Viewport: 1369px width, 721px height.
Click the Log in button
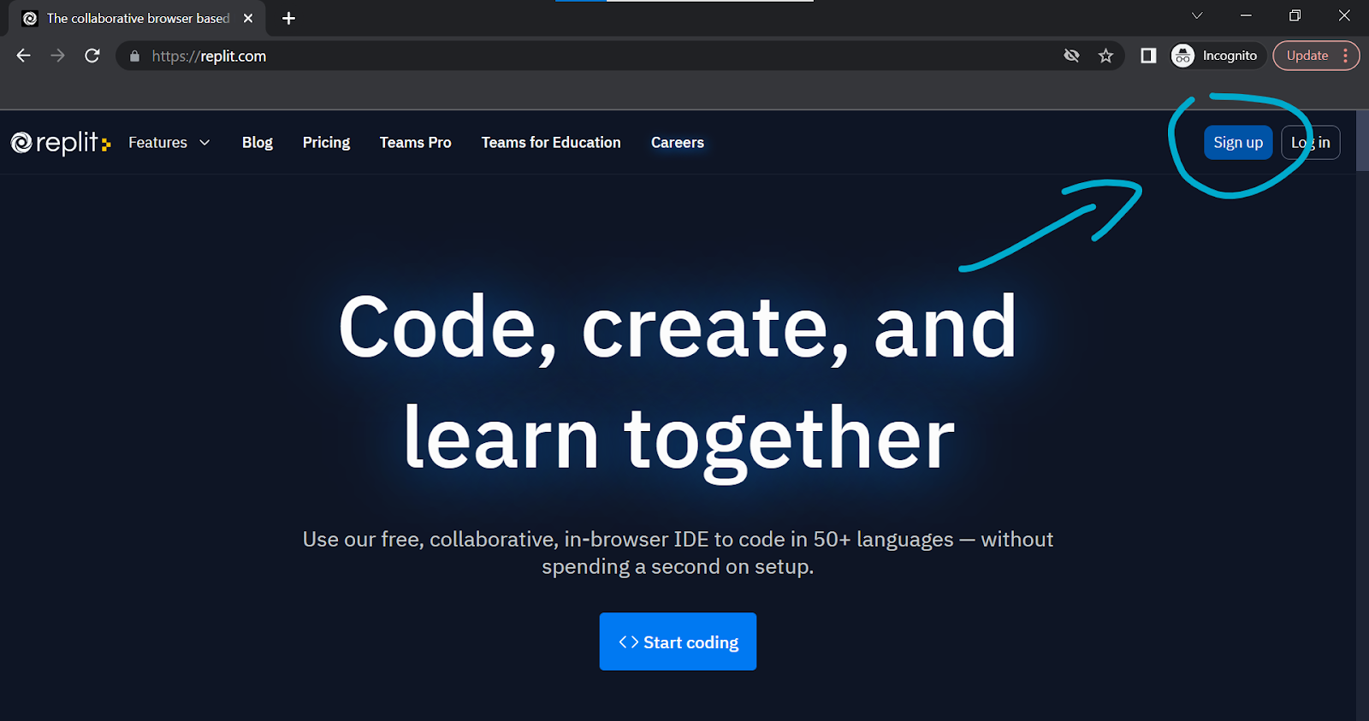[1311, 143]
